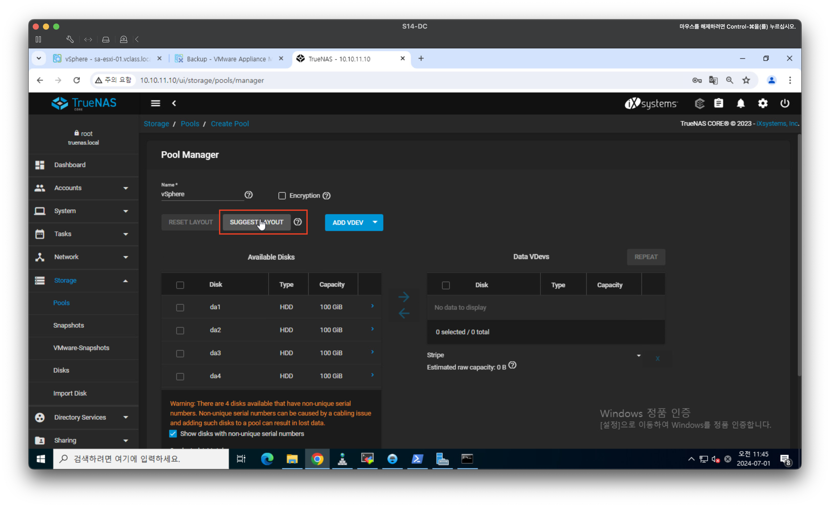This screenshot has width=830, height=507.
Task: Open Snapshots in Storage sidebar
Action: (68, 325)
